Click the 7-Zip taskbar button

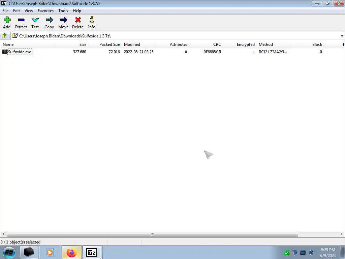click(x=92, y=252)
